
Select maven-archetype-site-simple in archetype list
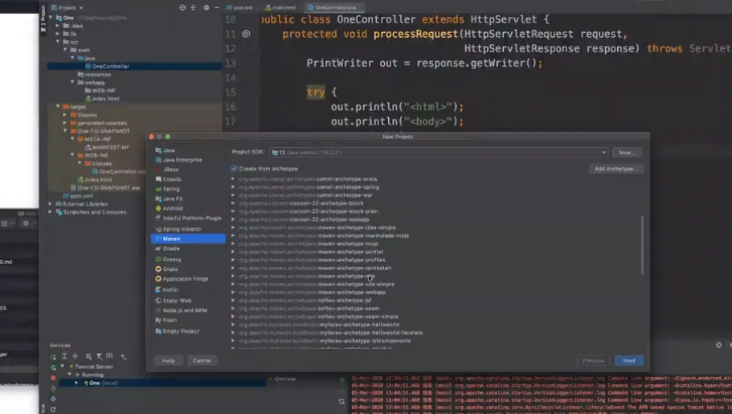click(x=317, y=284)
